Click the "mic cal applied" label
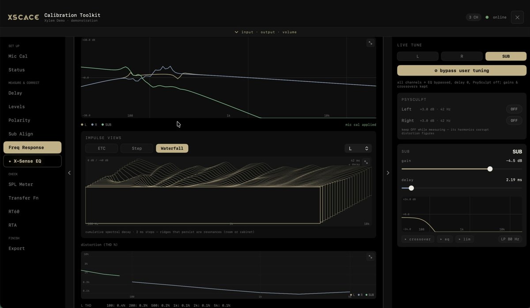 pyautogui.click(x=361, y=125)
